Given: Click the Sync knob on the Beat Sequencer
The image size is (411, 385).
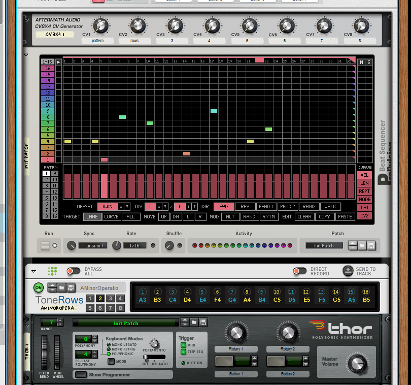Looking at the screenshot, I should (x=72, y=246).
